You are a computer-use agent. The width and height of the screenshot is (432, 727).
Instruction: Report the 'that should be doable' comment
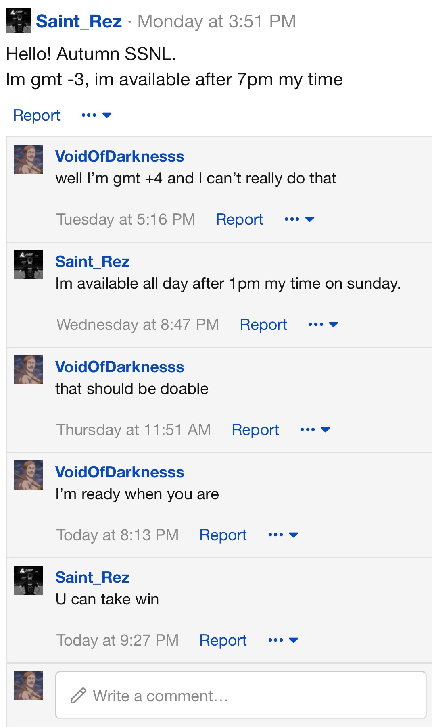coord(255,430)
